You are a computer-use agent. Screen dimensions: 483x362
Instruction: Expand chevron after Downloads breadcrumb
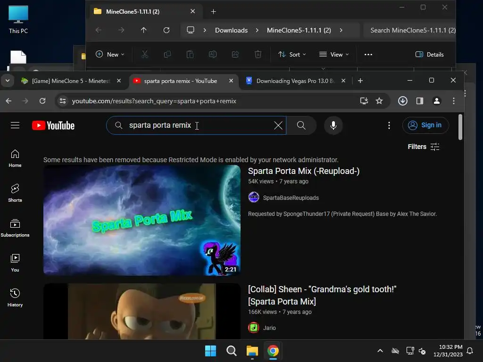[x=257, y=30]
